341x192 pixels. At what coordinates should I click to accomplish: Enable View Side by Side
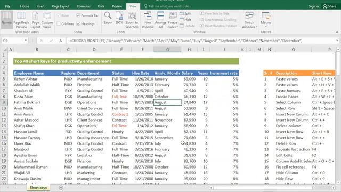(x=215, y=13)
